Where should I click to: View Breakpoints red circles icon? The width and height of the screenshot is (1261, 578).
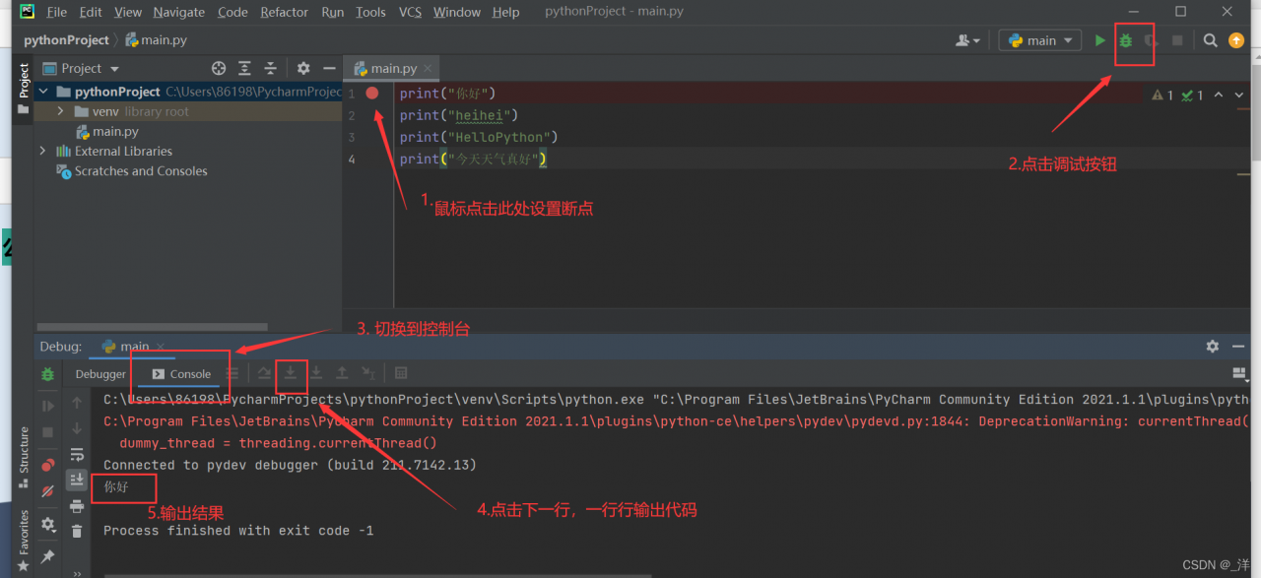(x=47, y=465)
